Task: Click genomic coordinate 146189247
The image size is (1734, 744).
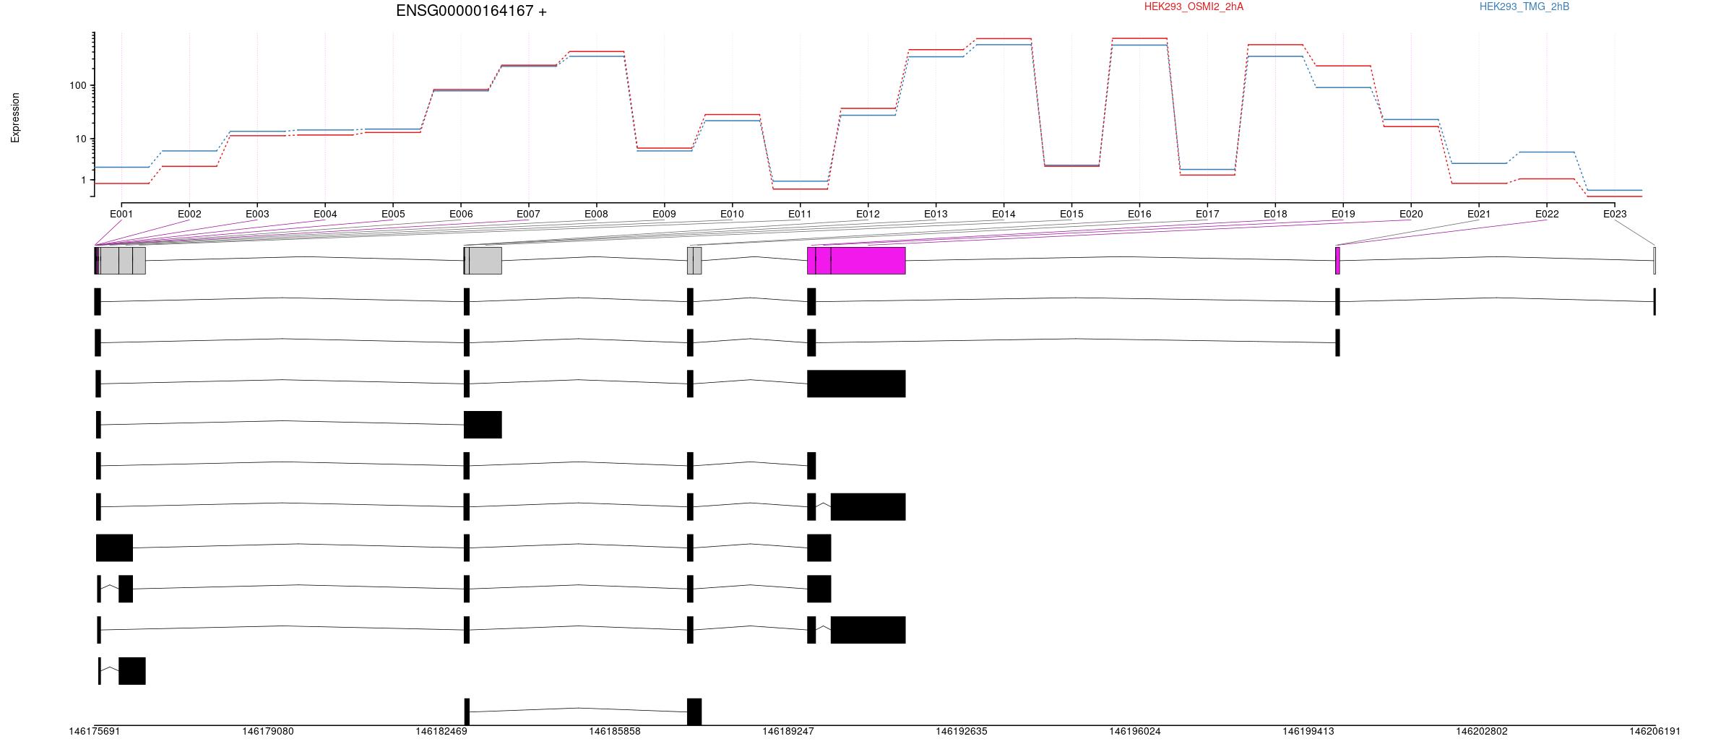Action: [x=788, y=732]
